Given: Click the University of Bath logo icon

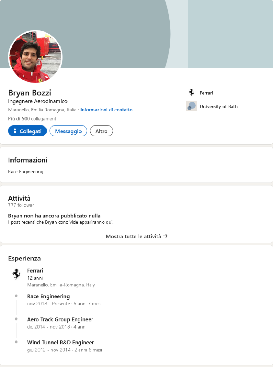Looking at the screenshot, I should (191, 106).
